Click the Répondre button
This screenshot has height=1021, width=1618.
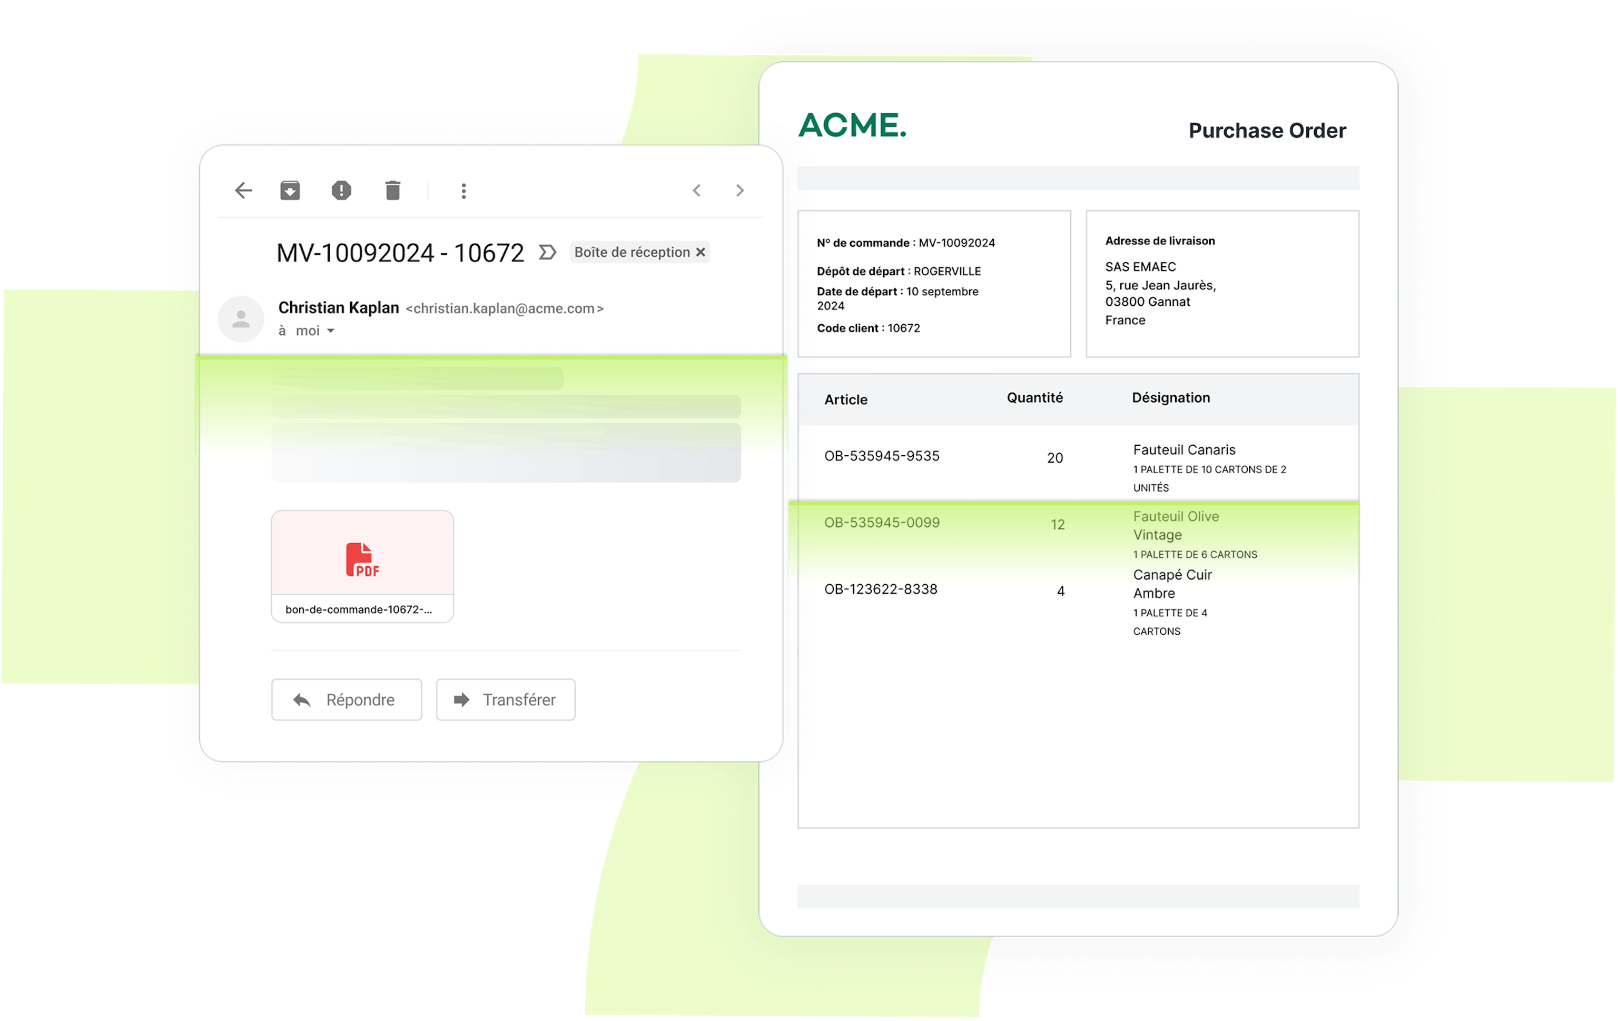pos(347,700)
